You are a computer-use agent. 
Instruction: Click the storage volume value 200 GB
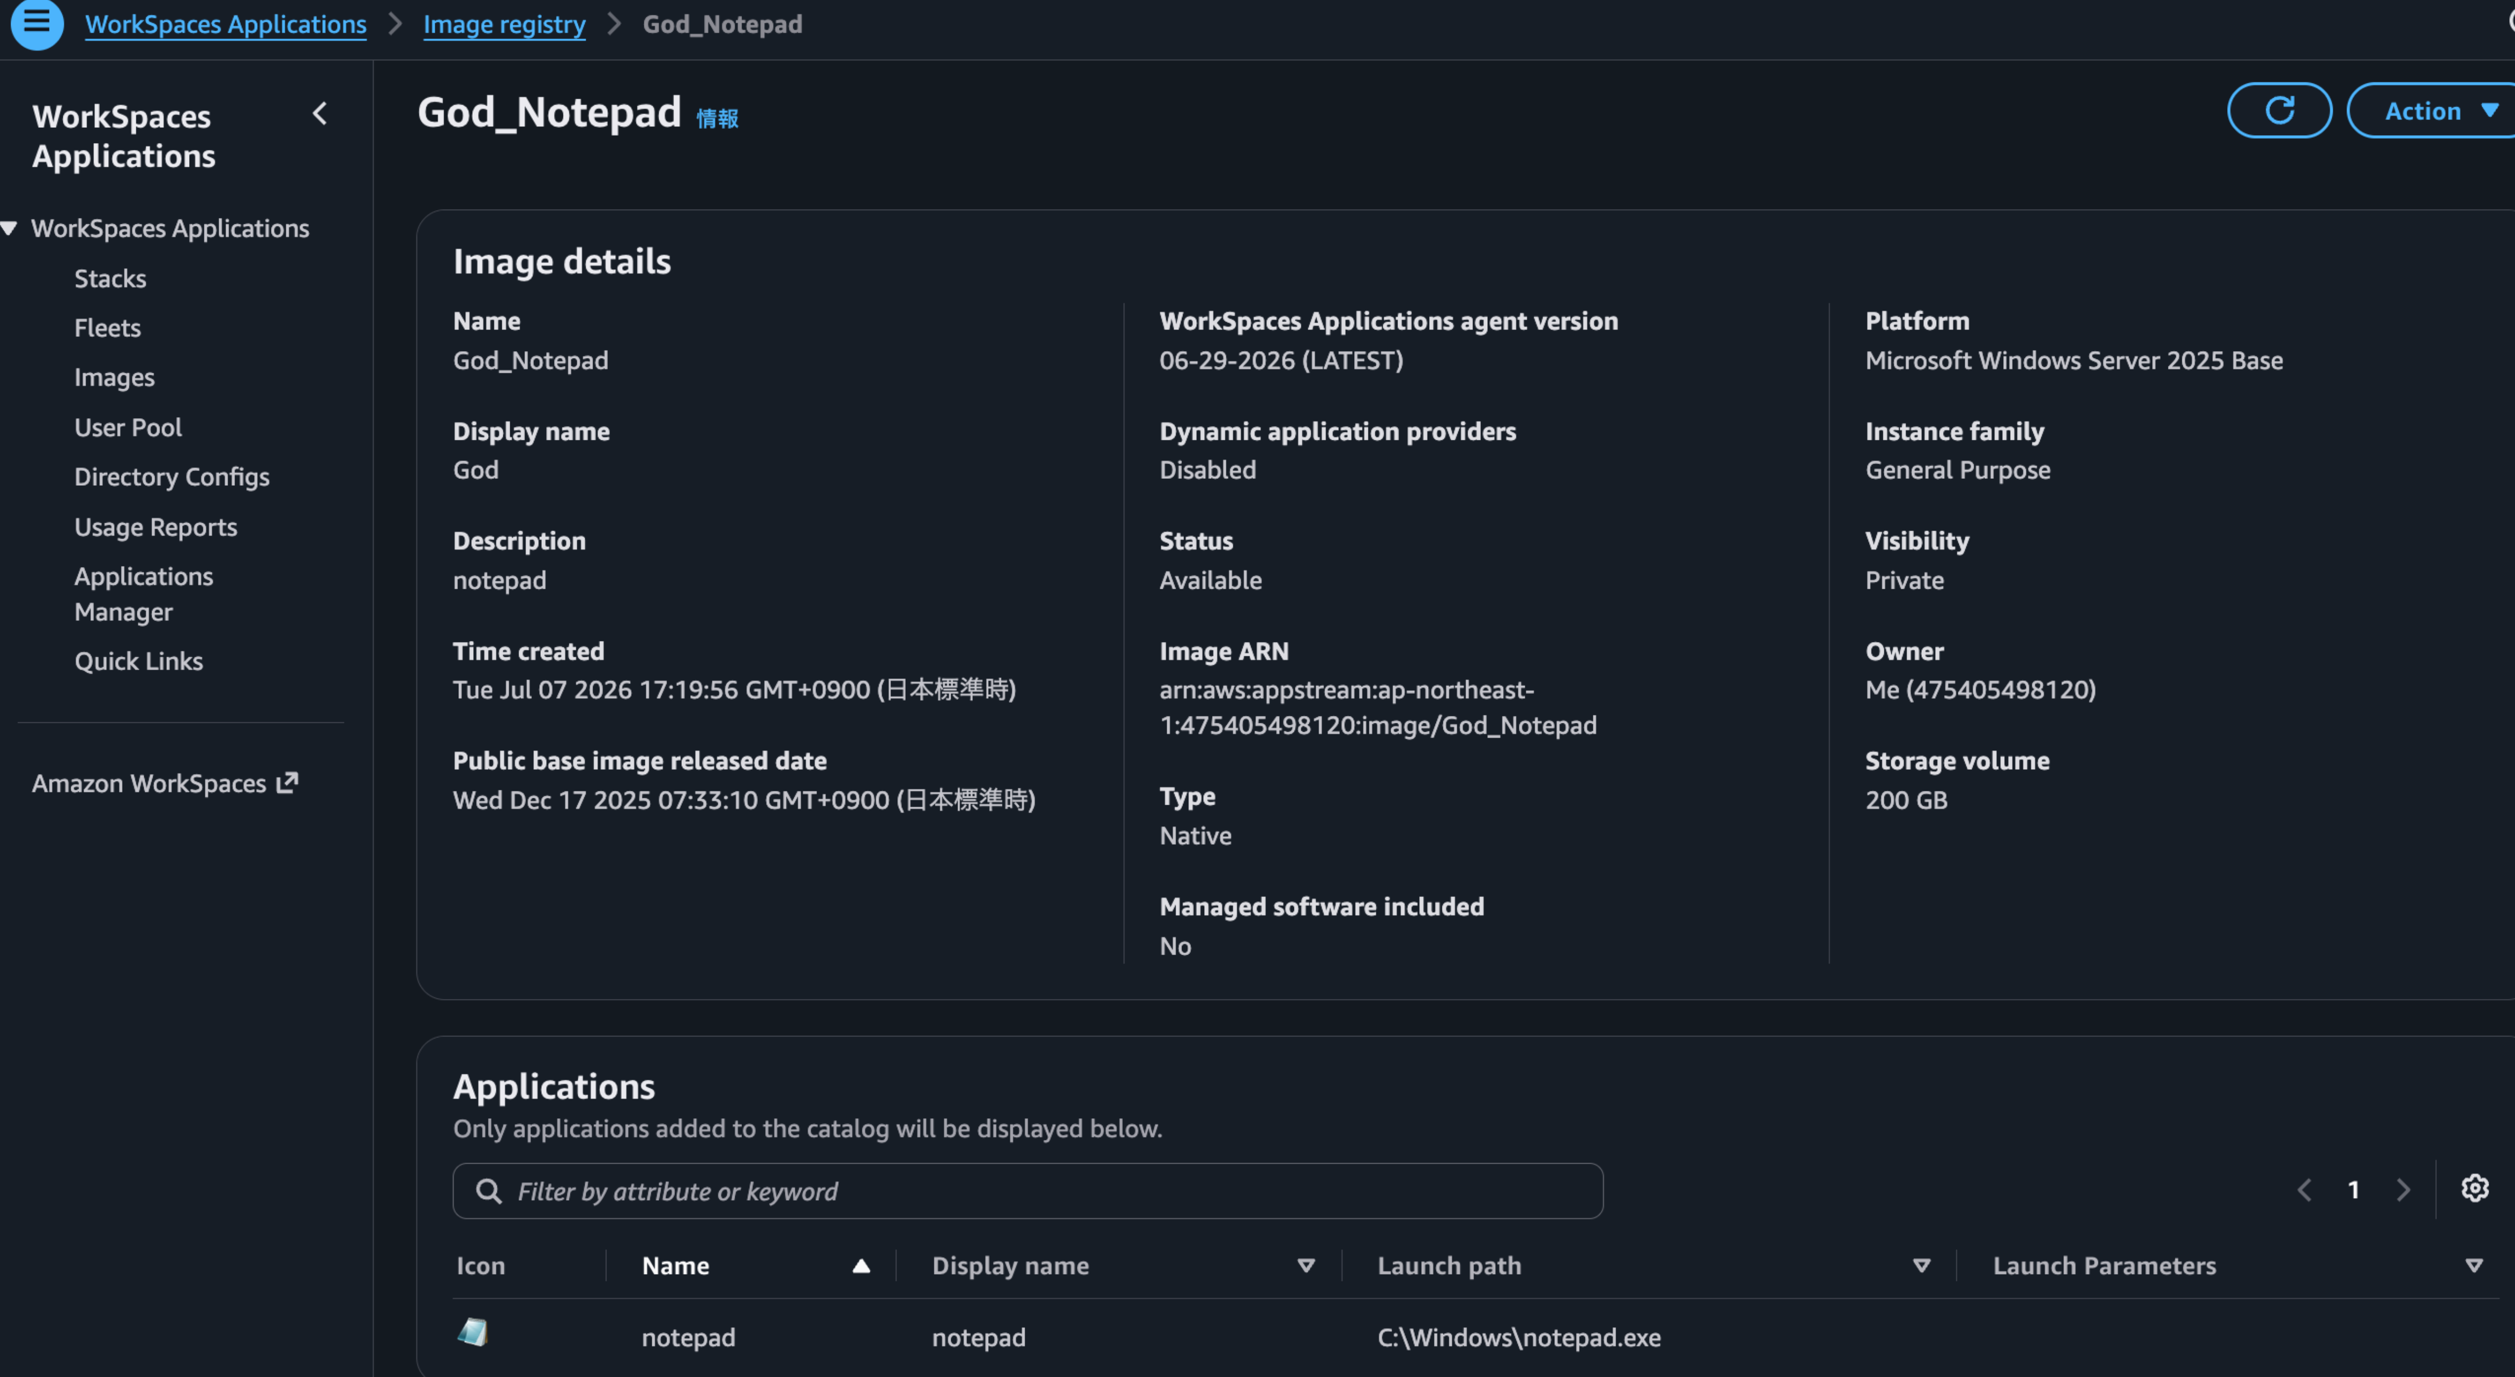1906,800
